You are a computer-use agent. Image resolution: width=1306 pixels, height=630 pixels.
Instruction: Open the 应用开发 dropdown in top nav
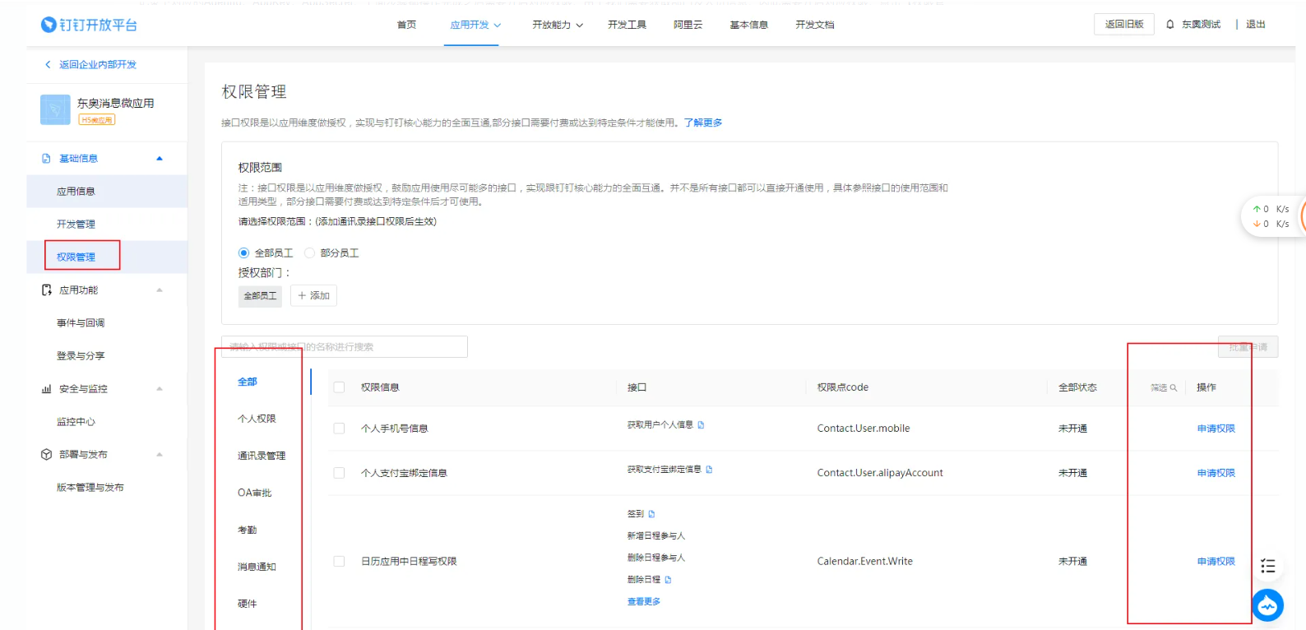point(475,25)
